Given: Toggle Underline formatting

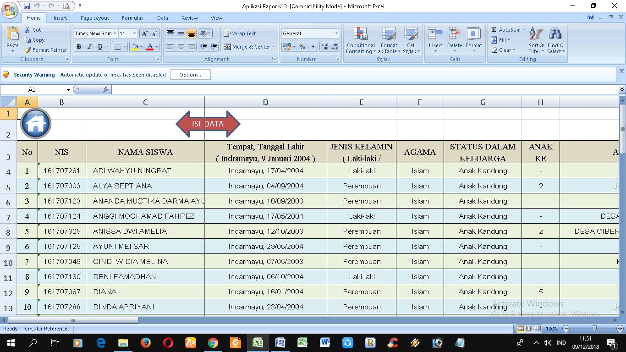Looking at the screenshot, I should (100, 47).
